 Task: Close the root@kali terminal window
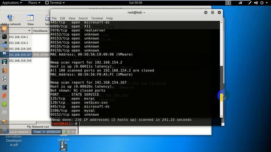point(219,12)
